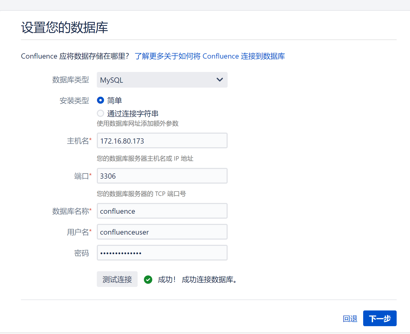410x334 pixels.
Task: Click the text Confluence 应将数据存储在哪里
Action: tap(75, 56)
